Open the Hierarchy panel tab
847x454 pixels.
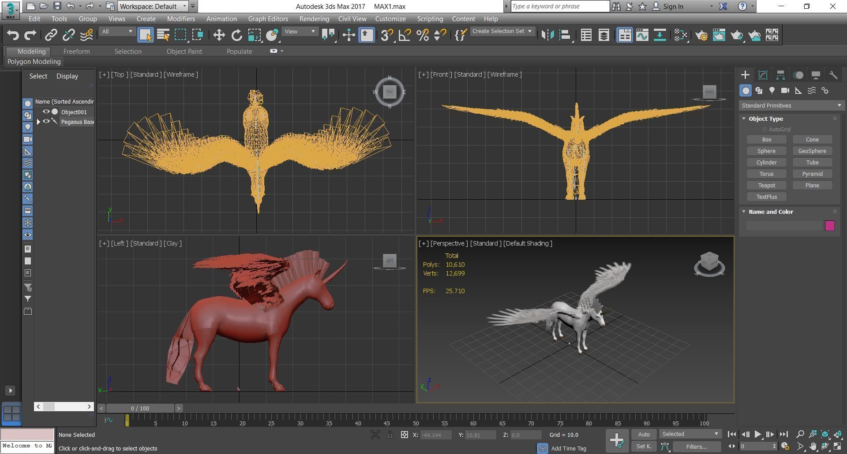click(x=780, y=75)
